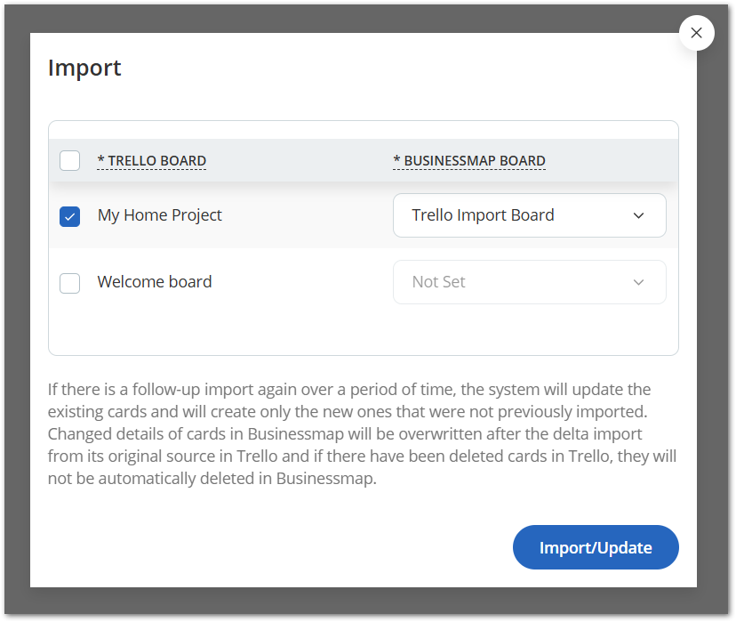Click the TRELLO BOARD column header
This screenshot has width=736, height=622.
152,161
